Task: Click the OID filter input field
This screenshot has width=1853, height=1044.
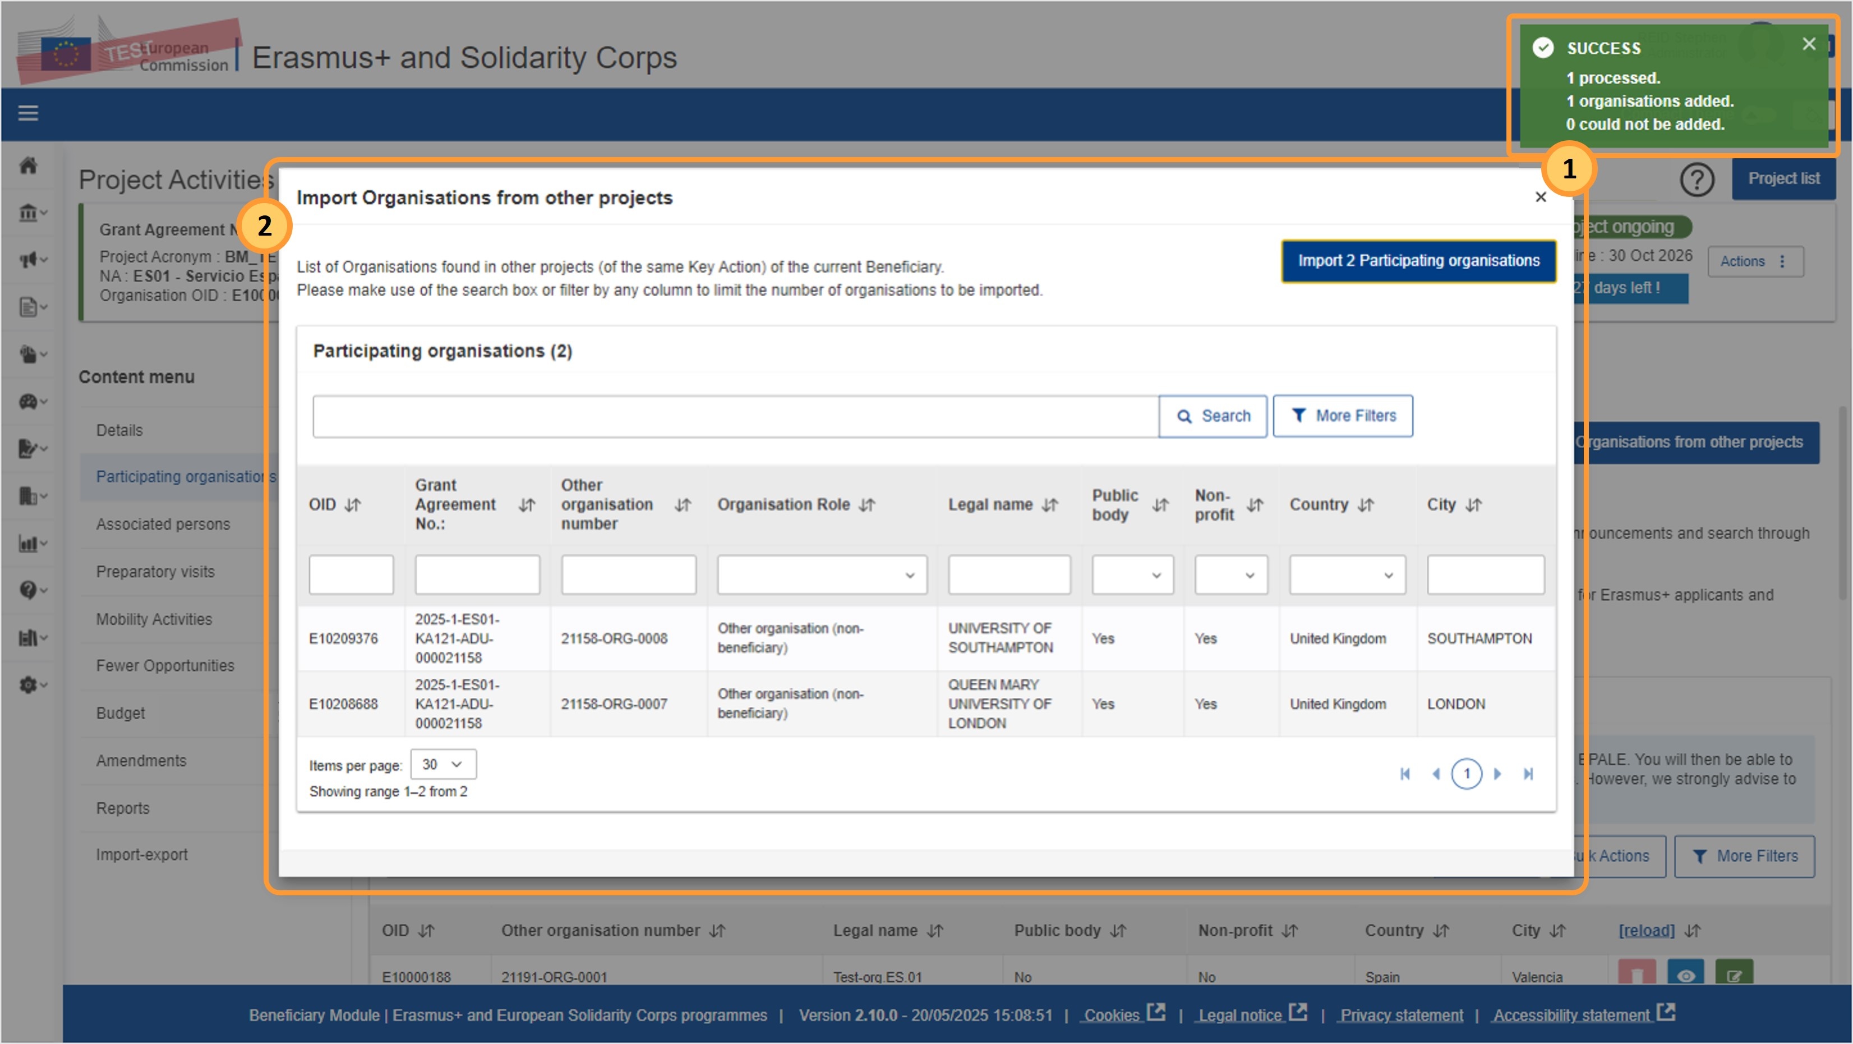Action: [351, 575]
